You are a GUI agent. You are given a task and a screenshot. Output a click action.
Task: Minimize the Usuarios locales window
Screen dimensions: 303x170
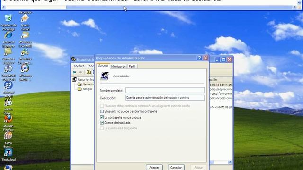click(217, 59)
